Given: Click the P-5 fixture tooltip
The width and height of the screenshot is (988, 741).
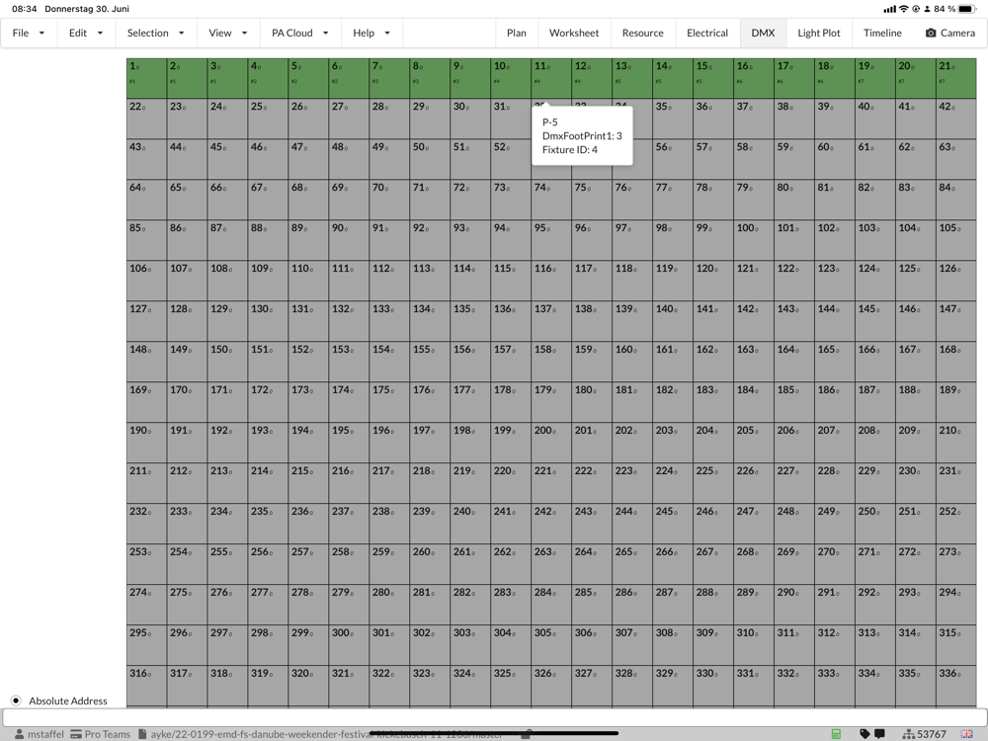Looking at the screenshot, I should click(x=582, y=135).
